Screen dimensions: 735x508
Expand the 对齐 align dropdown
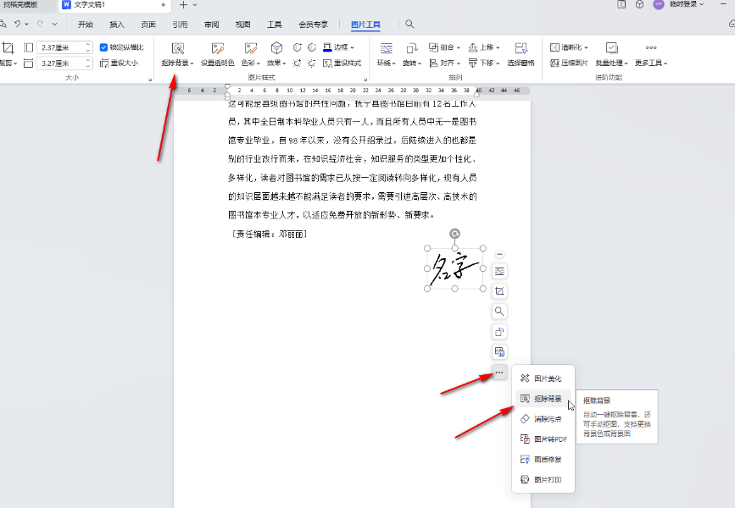click(x=459, y=63)
